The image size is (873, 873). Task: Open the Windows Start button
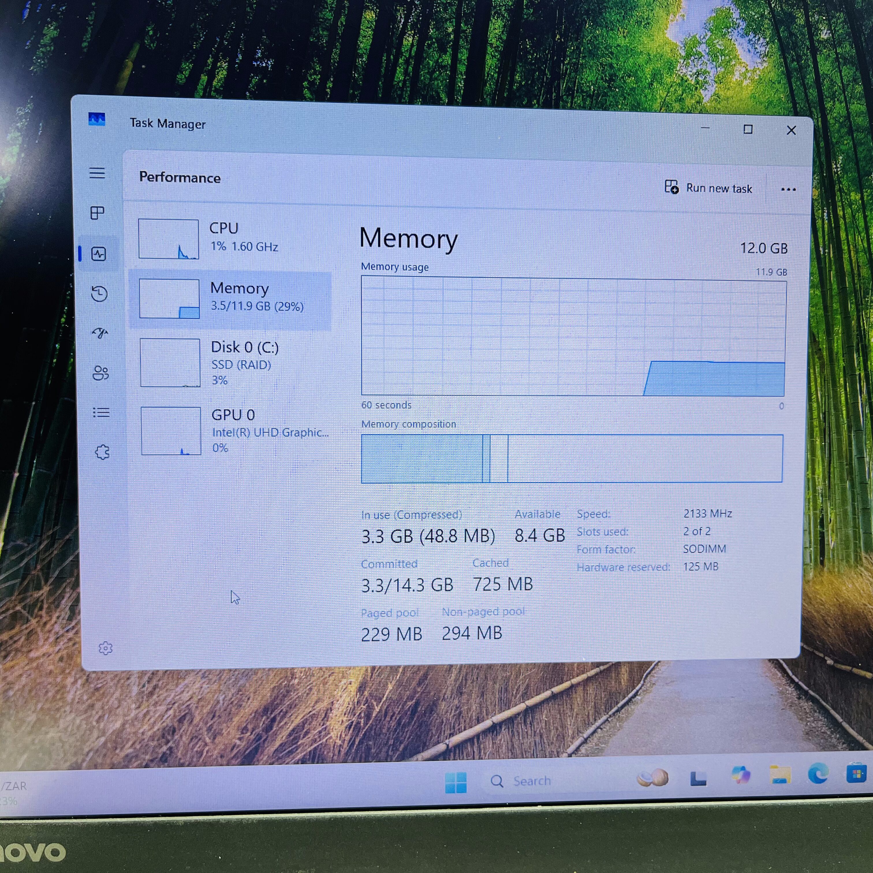point(456,783)
